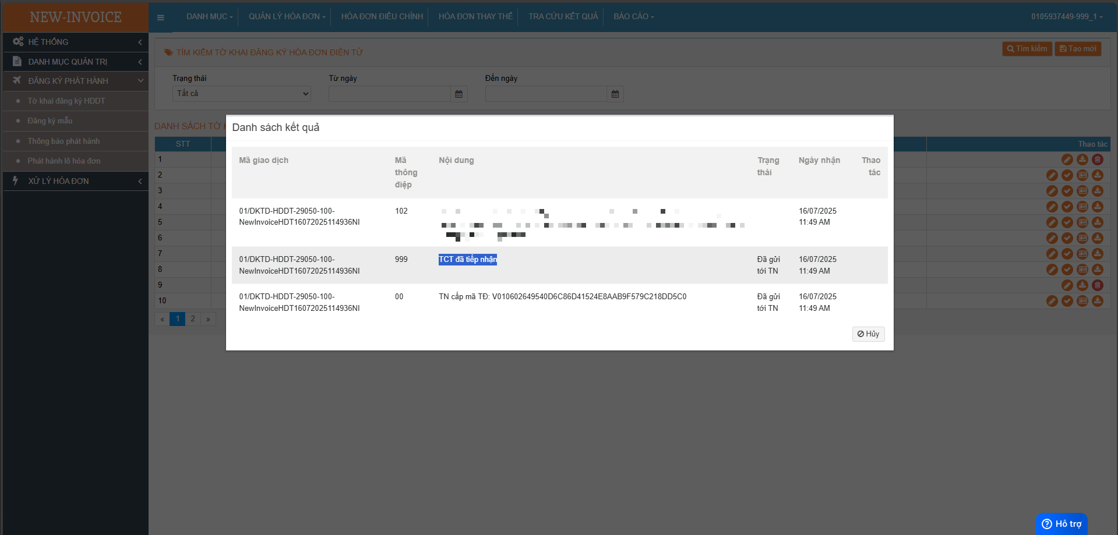Open the 0105937449-999_1 account dropdown
The width and height of the screenshot is (1118, 535).
[x=1066, y=16]
